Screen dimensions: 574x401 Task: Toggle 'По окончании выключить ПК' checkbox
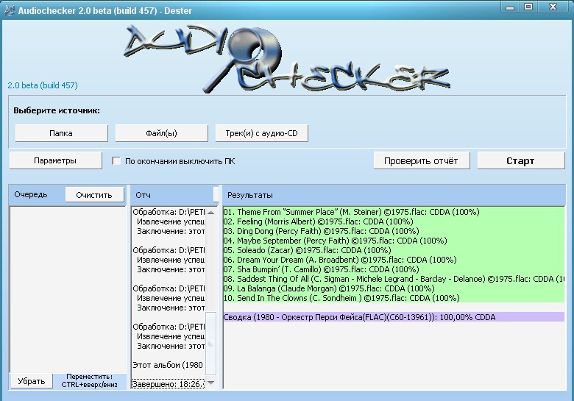click(116, 161)
